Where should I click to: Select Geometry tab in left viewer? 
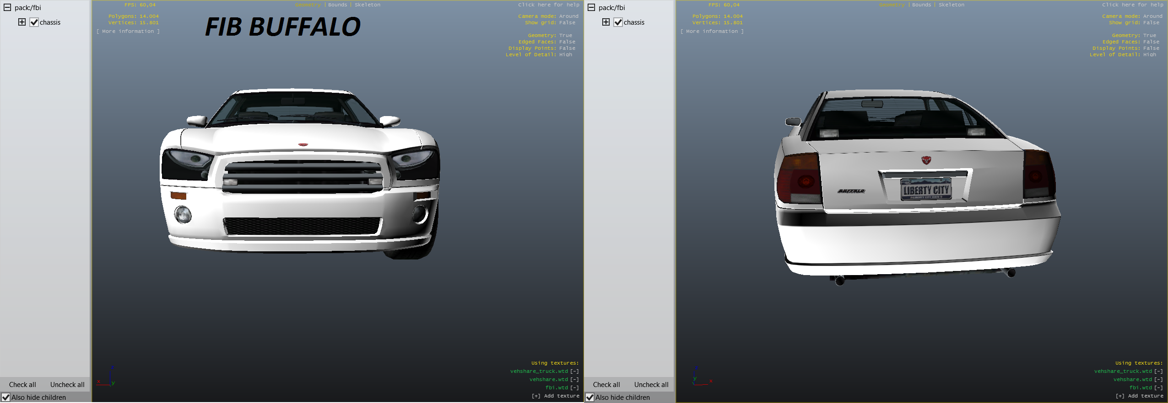coord(308,5)
